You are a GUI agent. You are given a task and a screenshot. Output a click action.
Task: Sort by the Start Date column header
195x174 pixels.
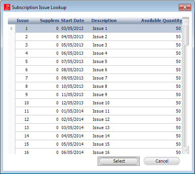(72, 20)
